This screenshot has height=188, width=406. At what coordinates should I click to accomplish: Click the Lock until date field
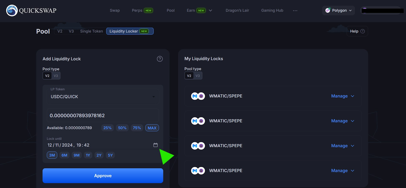[x=103, y=145]
